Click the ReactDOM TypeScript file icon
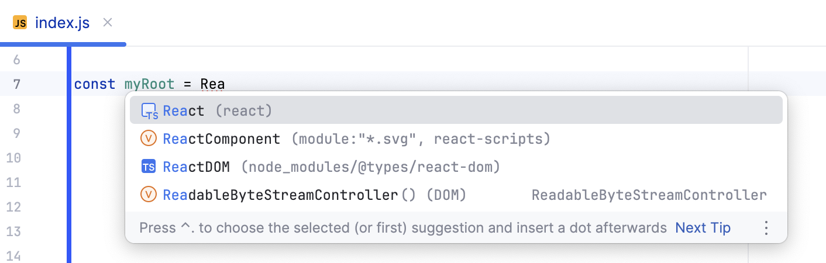 149,167
